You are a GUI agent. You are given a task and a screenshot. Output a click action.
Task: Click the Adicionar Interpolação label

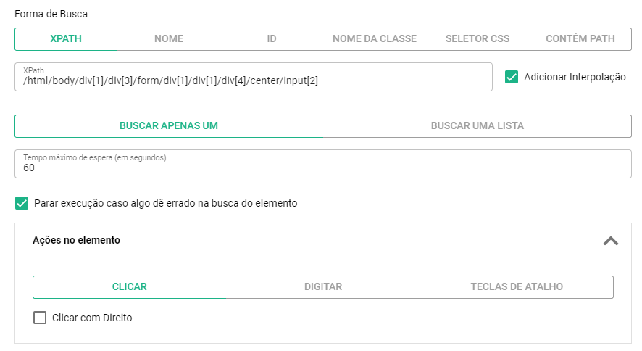[x=575, y=77]
